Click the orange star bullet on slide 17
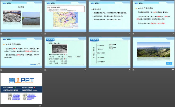175x107 pixels. click(4, 44)
